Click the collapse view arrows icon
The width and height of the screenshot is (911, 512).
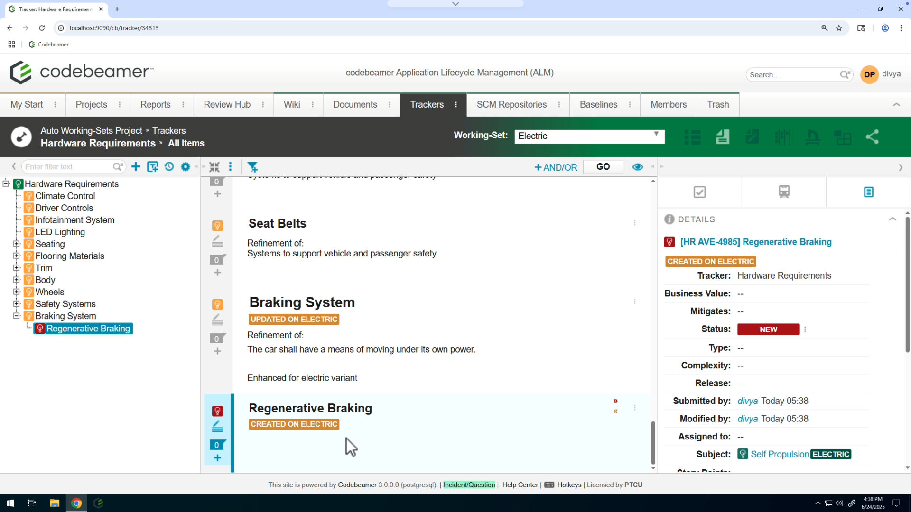click(214, 167)
